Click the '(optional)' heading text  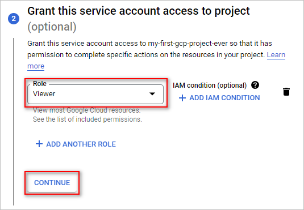coord(52,27)
